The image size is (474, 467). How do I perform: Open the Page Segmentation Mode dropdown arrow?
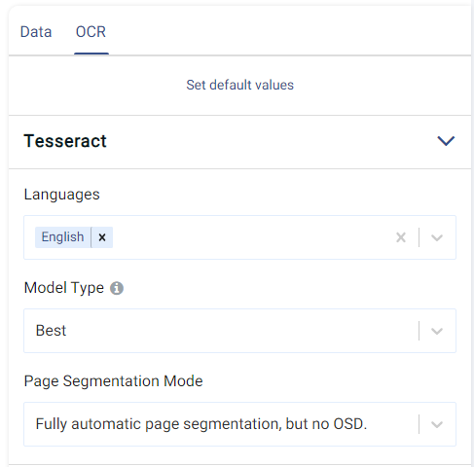click(x=437, y=424)
